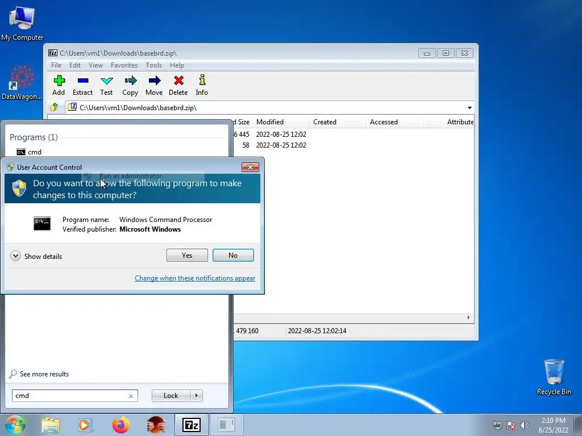Select the DataWagon desktop shortcut
The width and height of the screenshot is (582, 436).
click(x=22, y=82)
